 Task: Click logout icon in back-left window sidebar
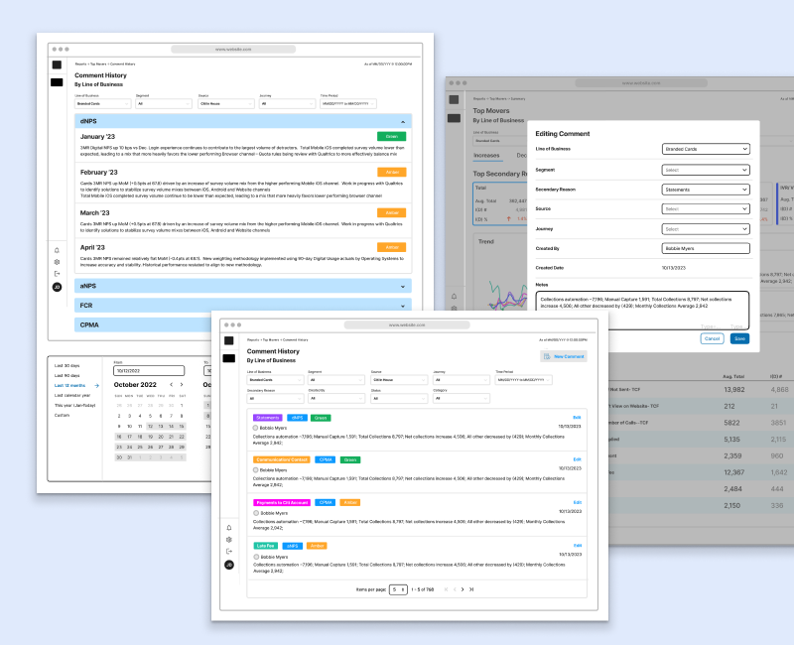[x=57, y=274]
